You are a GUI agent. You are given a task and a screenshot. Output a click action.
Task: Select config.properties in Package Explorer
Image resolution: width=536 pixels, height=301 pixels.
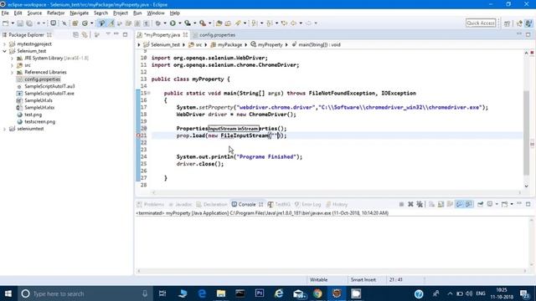[x=42, y=79]
